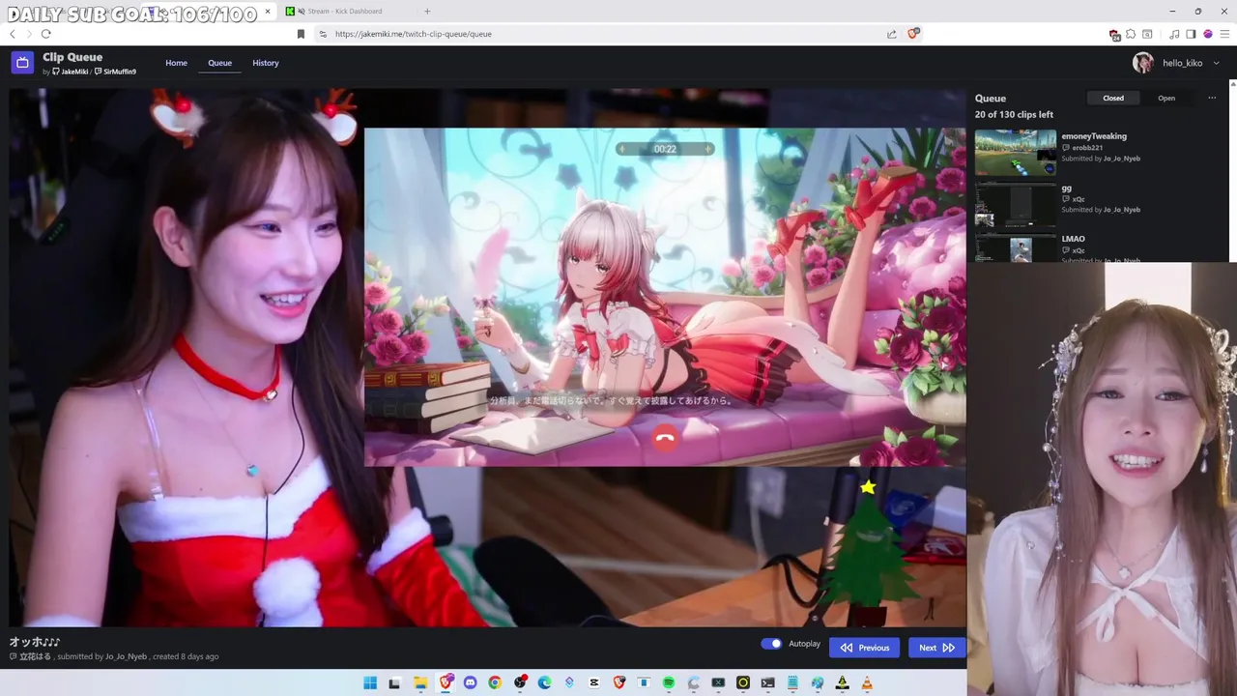Image resolution: width=1237 pixels, height=696 pixels.
Task: Open the purple browser profile icon
Action: coord(1207,34)
